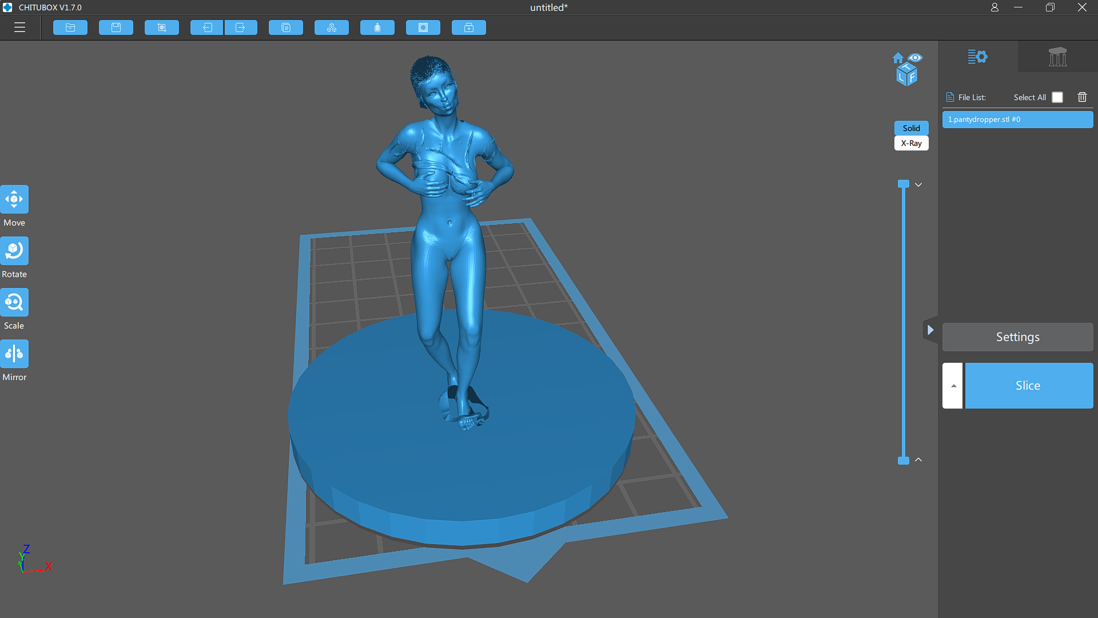
Task: Toggle X-Ray display mode
Action: [x=911, y=143]
